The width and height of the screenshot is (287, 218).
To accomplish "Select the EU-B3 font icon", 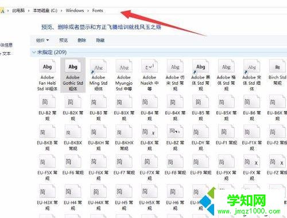I will click(x=98, y=102).
